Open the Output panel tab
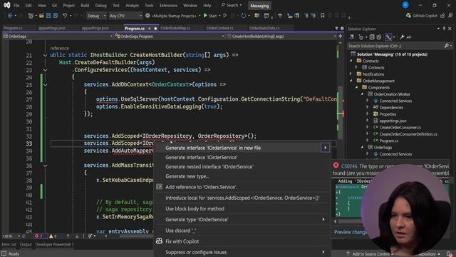456x257 pixels. 26,244
